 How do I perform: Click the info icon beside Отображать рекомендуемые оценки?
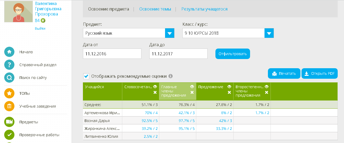pos(171,76)
